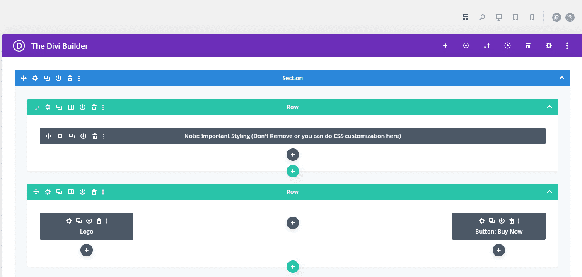The image size is (582, 277).
Task: Open settings for the Note styling module
Action: [60, 136]
